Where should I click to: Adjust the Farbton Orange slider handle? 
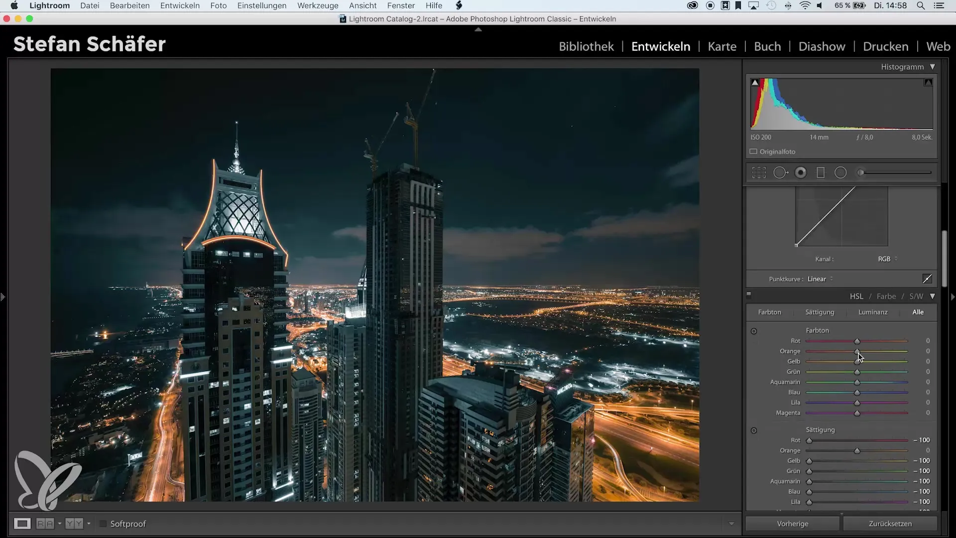pos(857,352)
